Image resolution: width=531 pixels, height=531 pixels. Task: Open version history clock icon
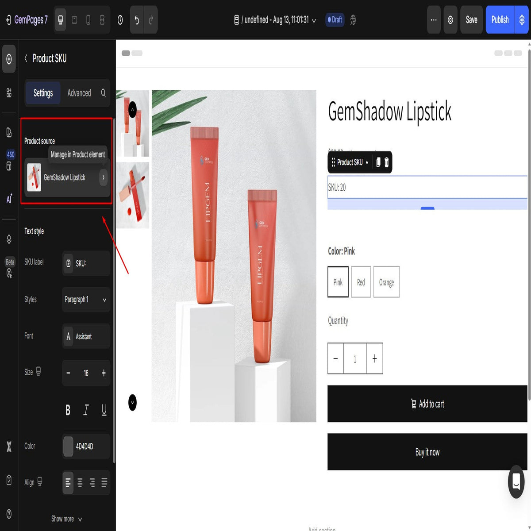[x=120, y=20]
